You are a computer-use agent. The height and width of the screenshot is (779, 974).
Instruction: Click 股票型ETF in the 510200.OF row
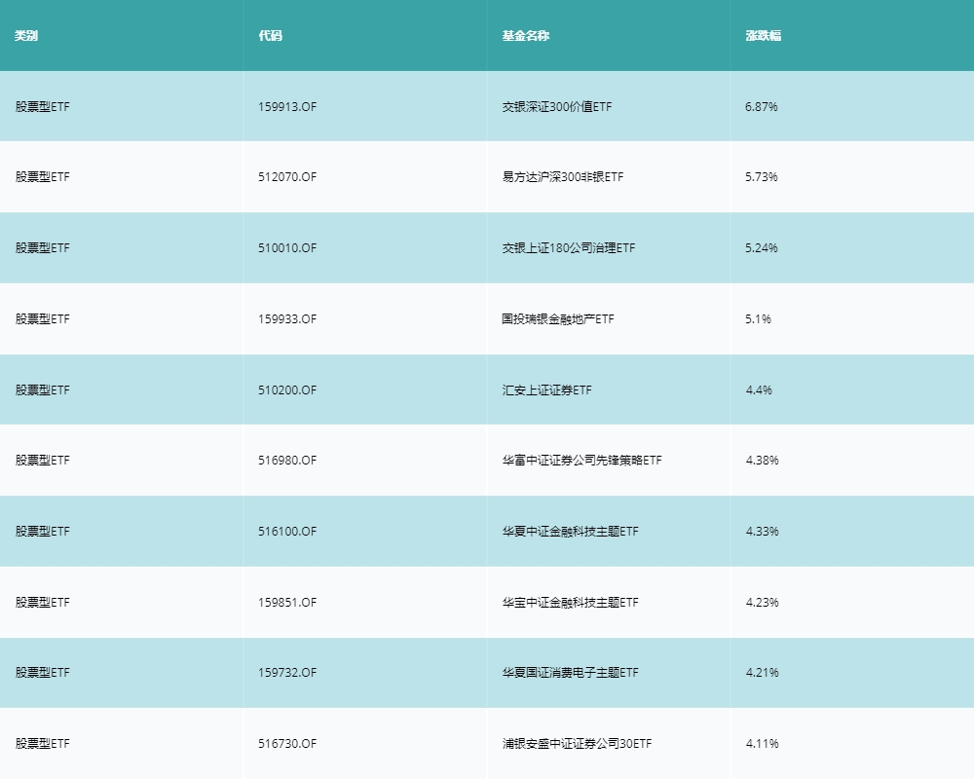42,390
